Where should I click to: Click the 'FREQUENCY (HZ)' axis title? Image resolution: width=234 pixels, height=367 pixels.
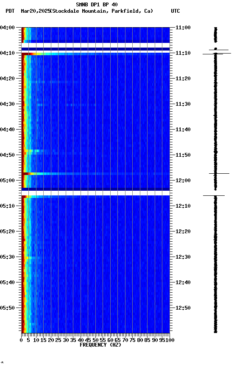coord(100,345)
